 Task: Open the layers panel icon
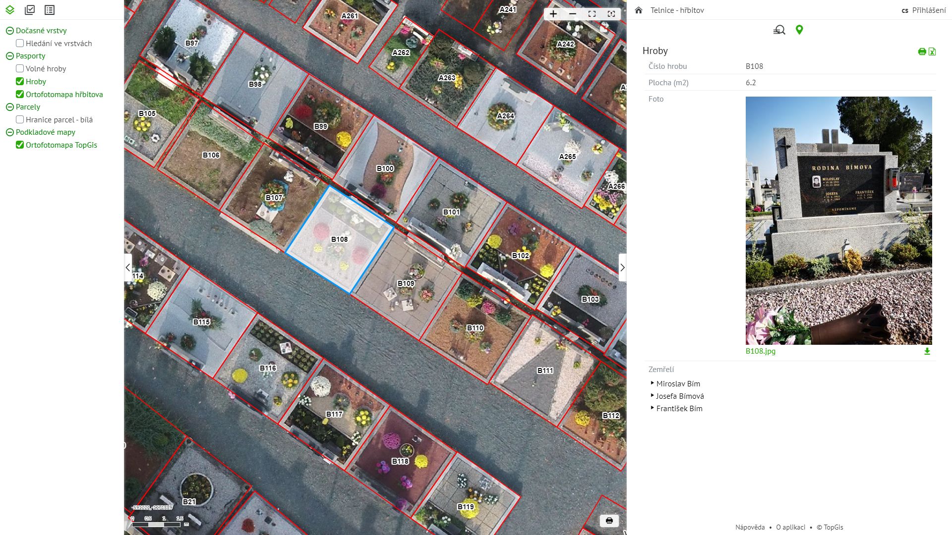(10, 10)
